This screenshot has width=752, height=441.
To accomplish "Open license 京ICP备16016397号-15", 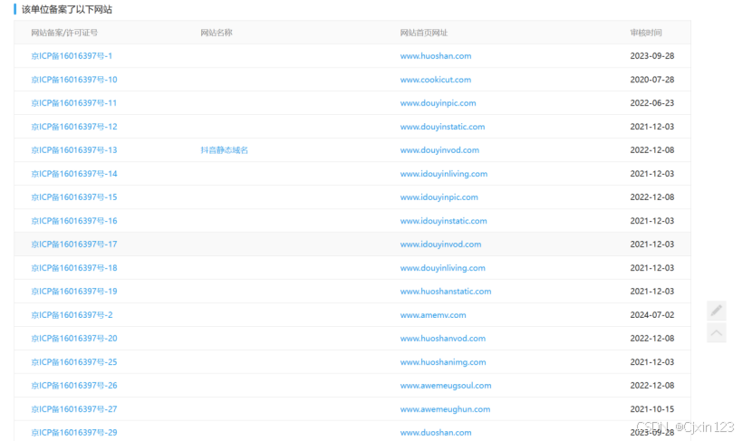I will tap(74, 197).
